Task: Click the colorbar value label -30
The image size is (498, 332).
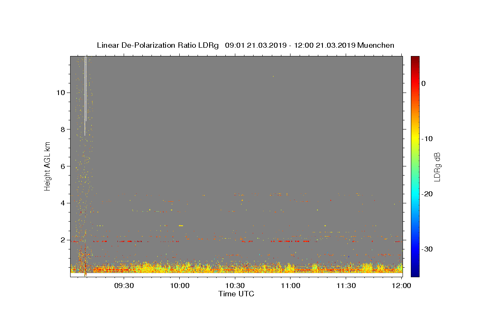Action: pyautogui.click(x=427, y=249)
